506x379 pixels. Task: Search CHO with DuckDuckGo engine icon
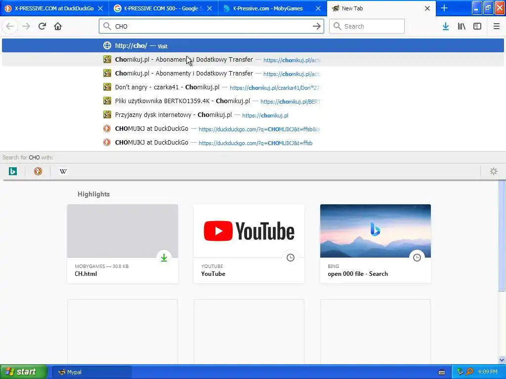pos(38,171)
